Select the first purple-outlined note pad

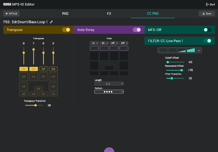(x=94, y=48)
